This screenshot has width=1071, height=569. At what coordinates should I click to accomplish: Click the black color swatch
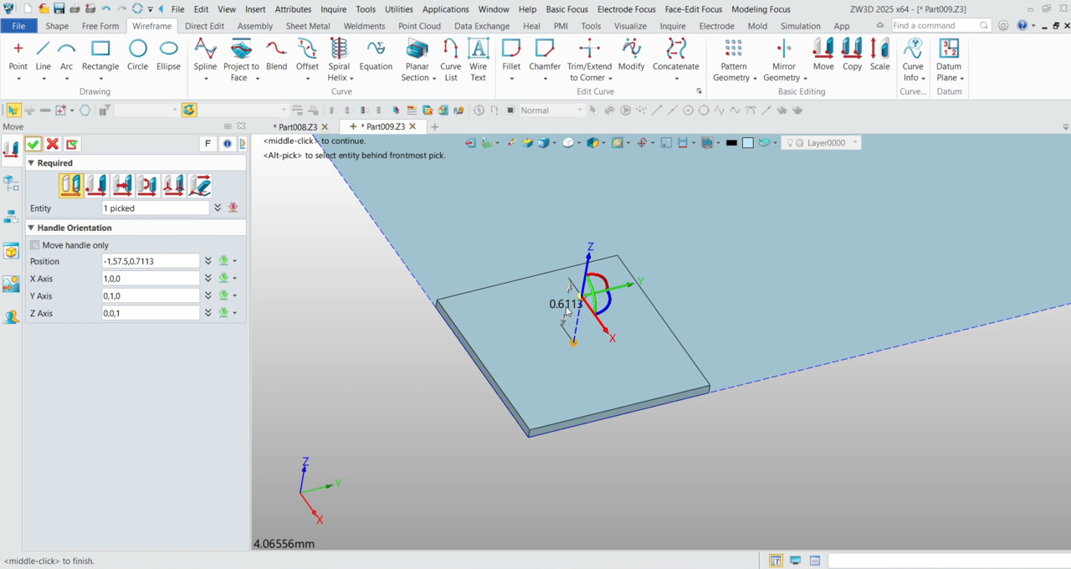[x=731, y=143]
